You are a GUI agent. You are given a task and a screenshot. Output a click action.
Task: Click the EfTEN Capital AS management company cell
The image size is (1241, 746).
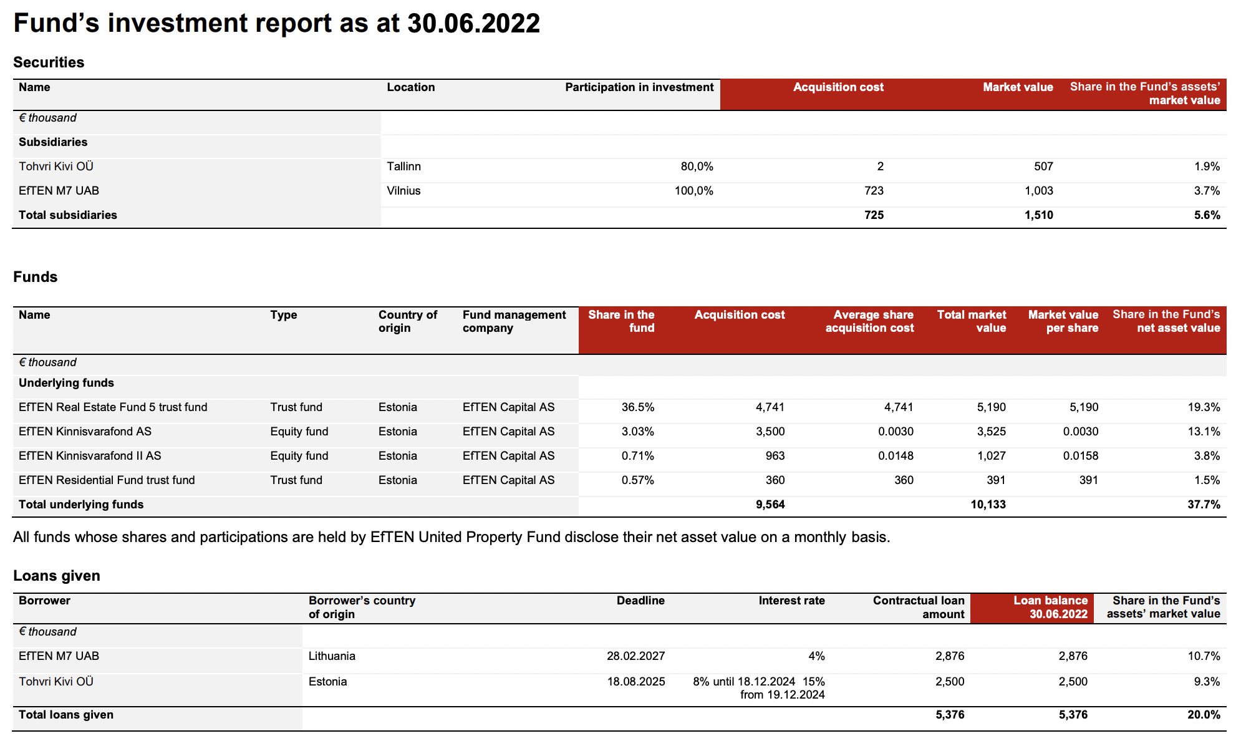pyautogui.click(x=508, y=407)
